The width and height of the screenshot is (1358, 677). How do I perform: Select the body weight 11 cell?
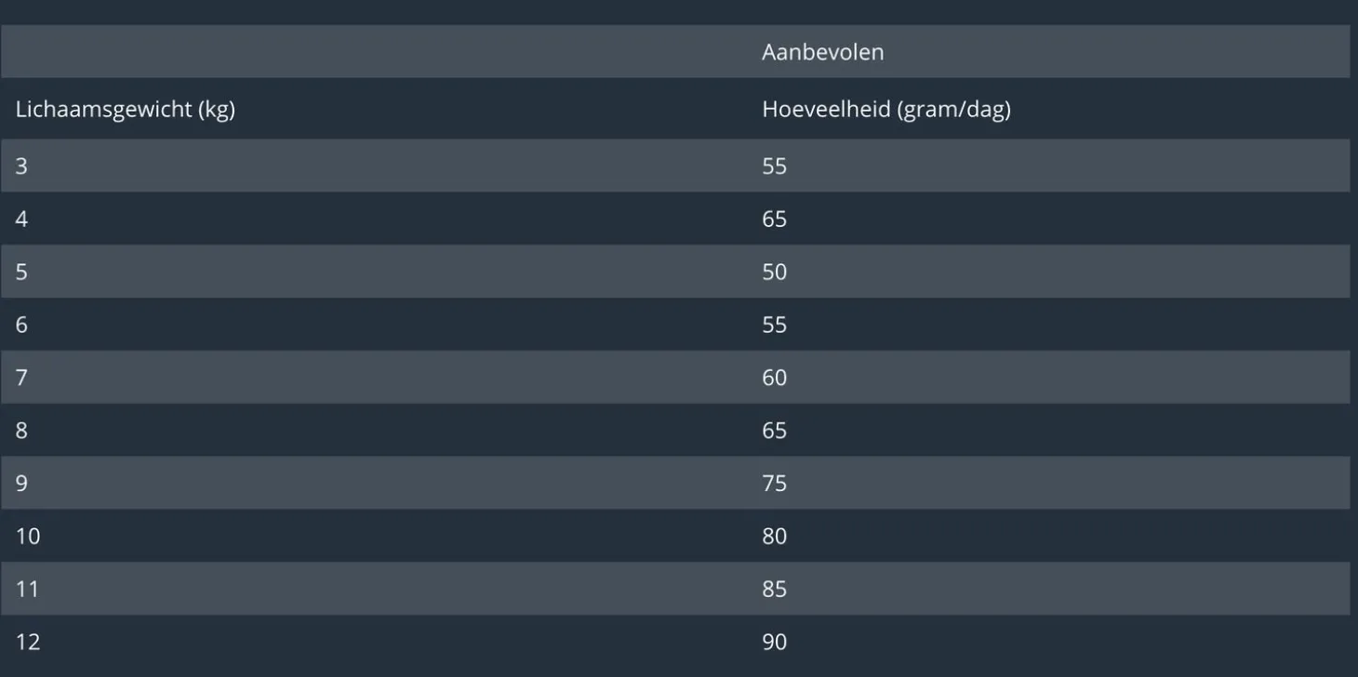coord(28,590)
